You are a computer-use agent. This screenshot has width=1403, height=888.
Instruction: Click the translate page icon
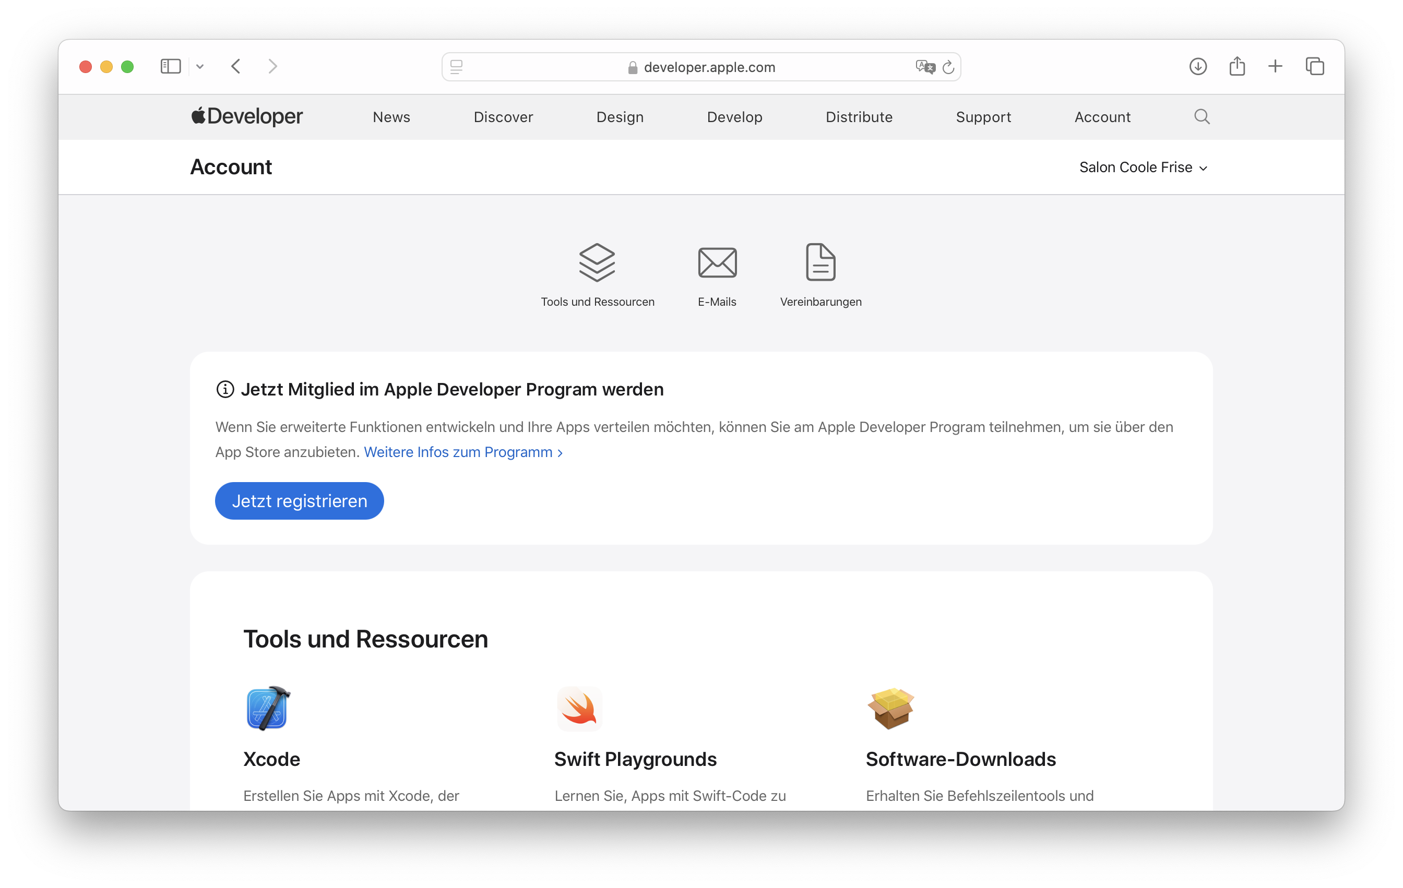click(925, 67)
